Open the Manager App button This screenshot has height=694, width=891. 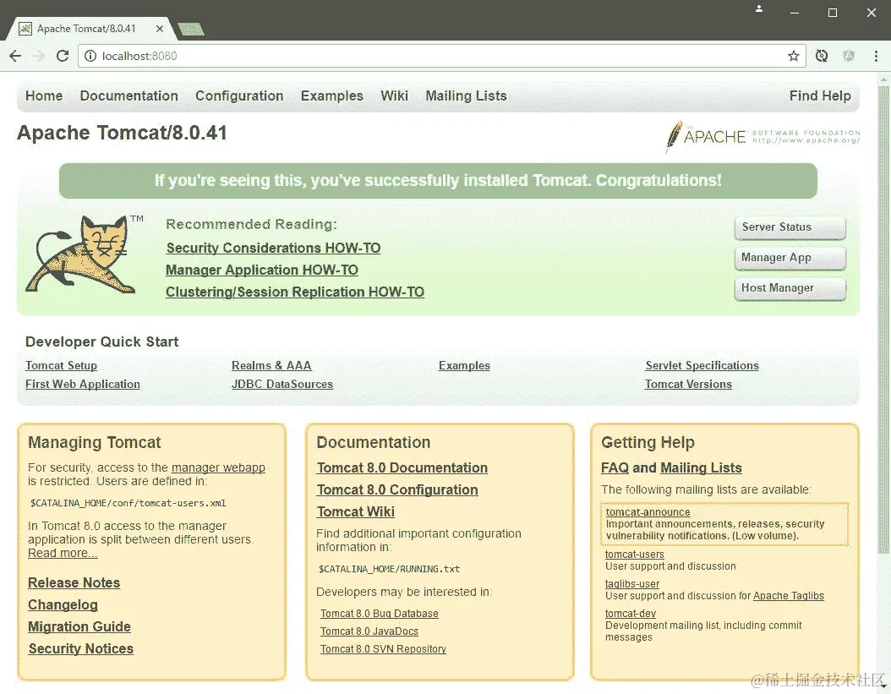790,258
